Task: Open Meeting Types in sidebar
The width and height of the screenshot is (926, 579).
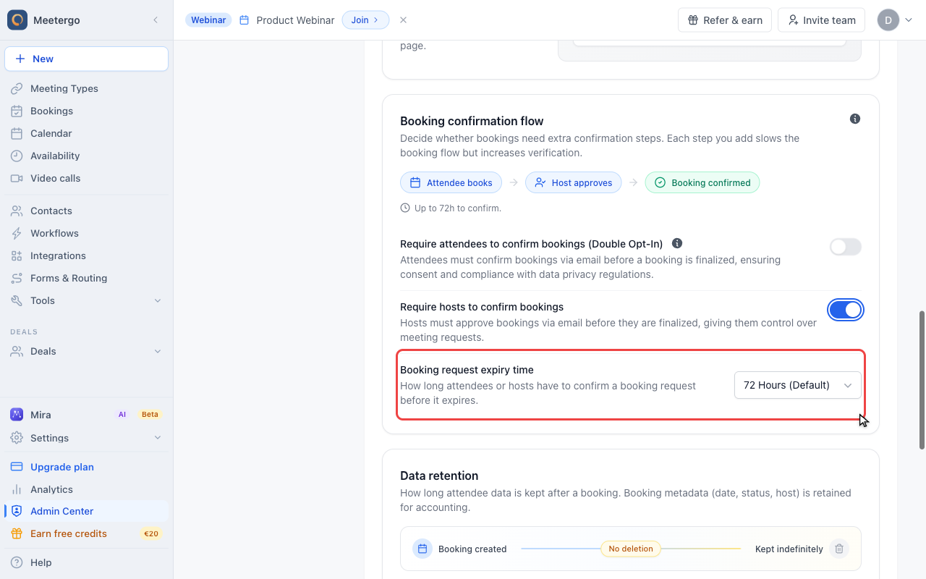Action: [x=86, y=88]
